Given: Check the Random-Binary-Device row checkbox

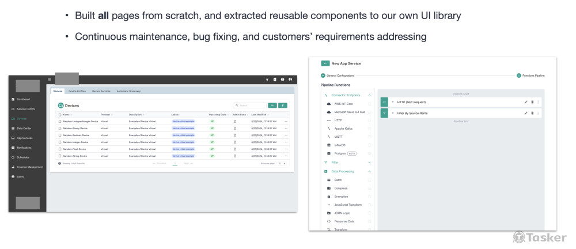Looking at the screenshot, I should 60,128.
